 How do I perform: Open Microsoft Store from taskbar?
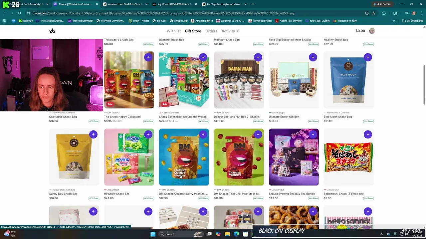click(x=245, y=234)
